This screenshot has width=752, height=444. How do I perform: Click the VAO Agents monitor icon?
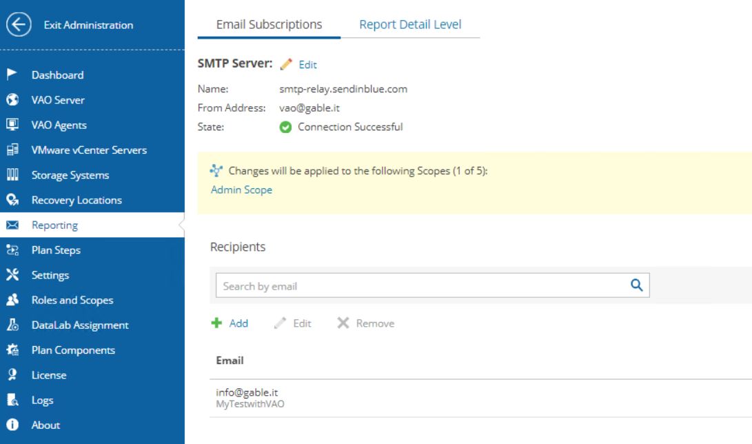12,125
